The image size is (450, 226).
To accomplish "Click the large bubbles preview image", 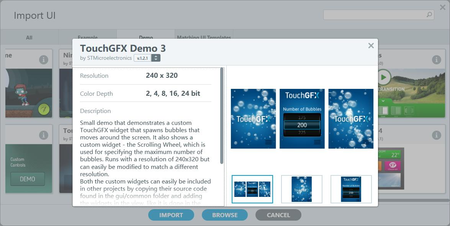I will 302,119.
